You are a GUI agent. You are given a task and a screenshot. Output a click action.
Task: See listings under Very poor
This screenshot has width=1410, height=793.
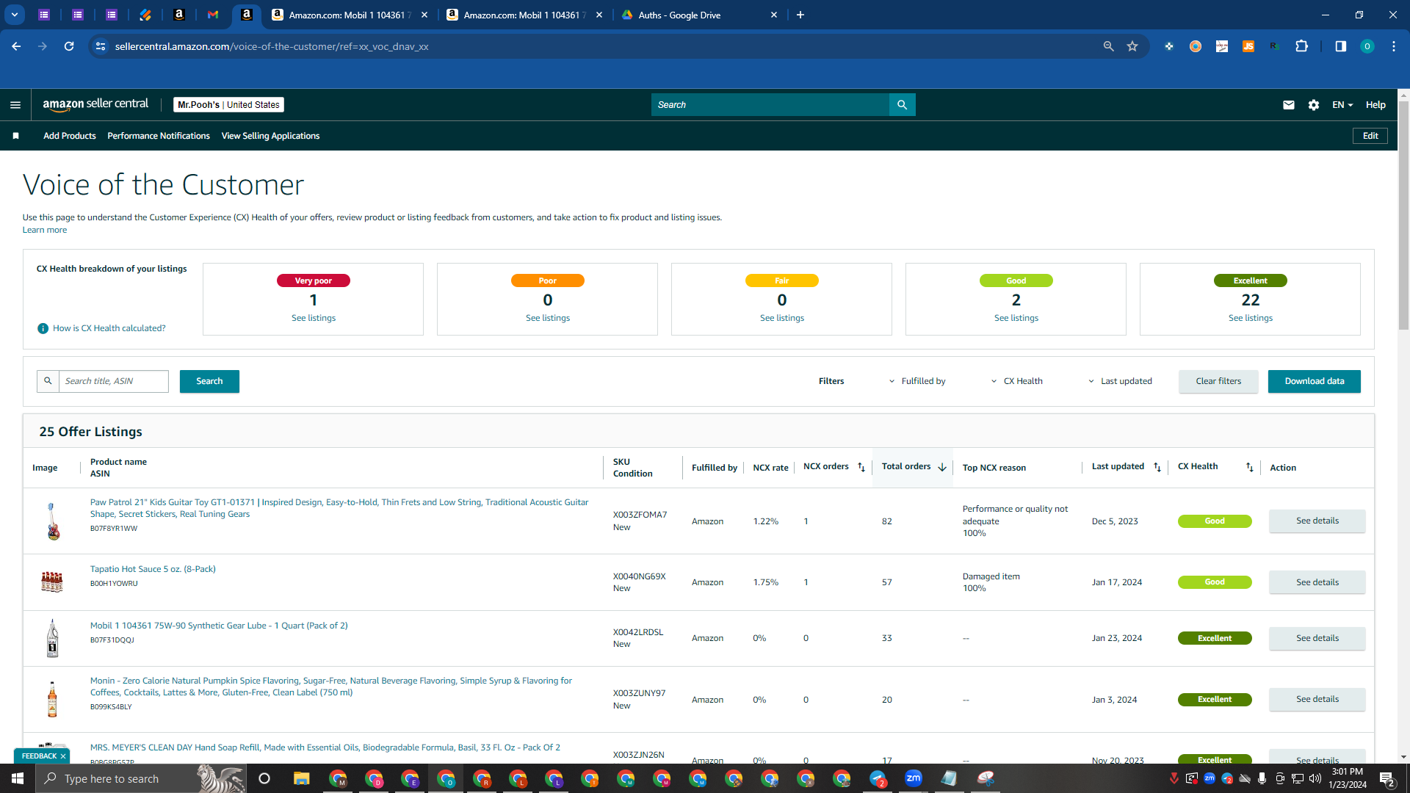[x=314, y=318]
